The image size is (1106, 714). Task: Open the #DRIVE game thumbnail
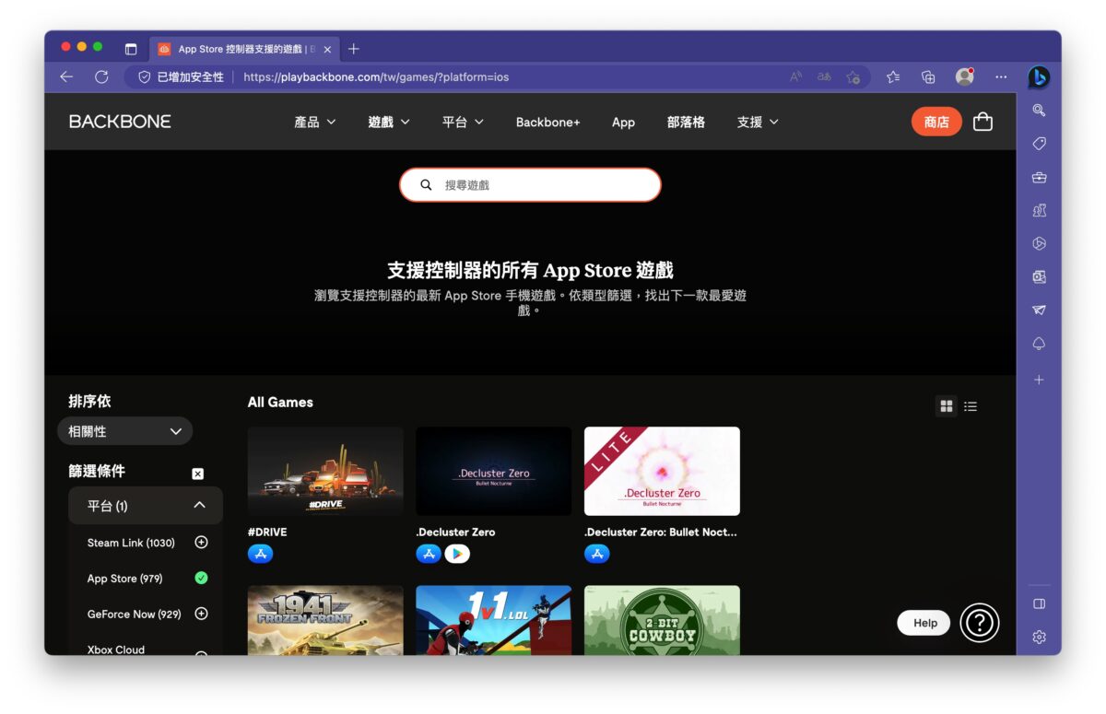(325, 471)
